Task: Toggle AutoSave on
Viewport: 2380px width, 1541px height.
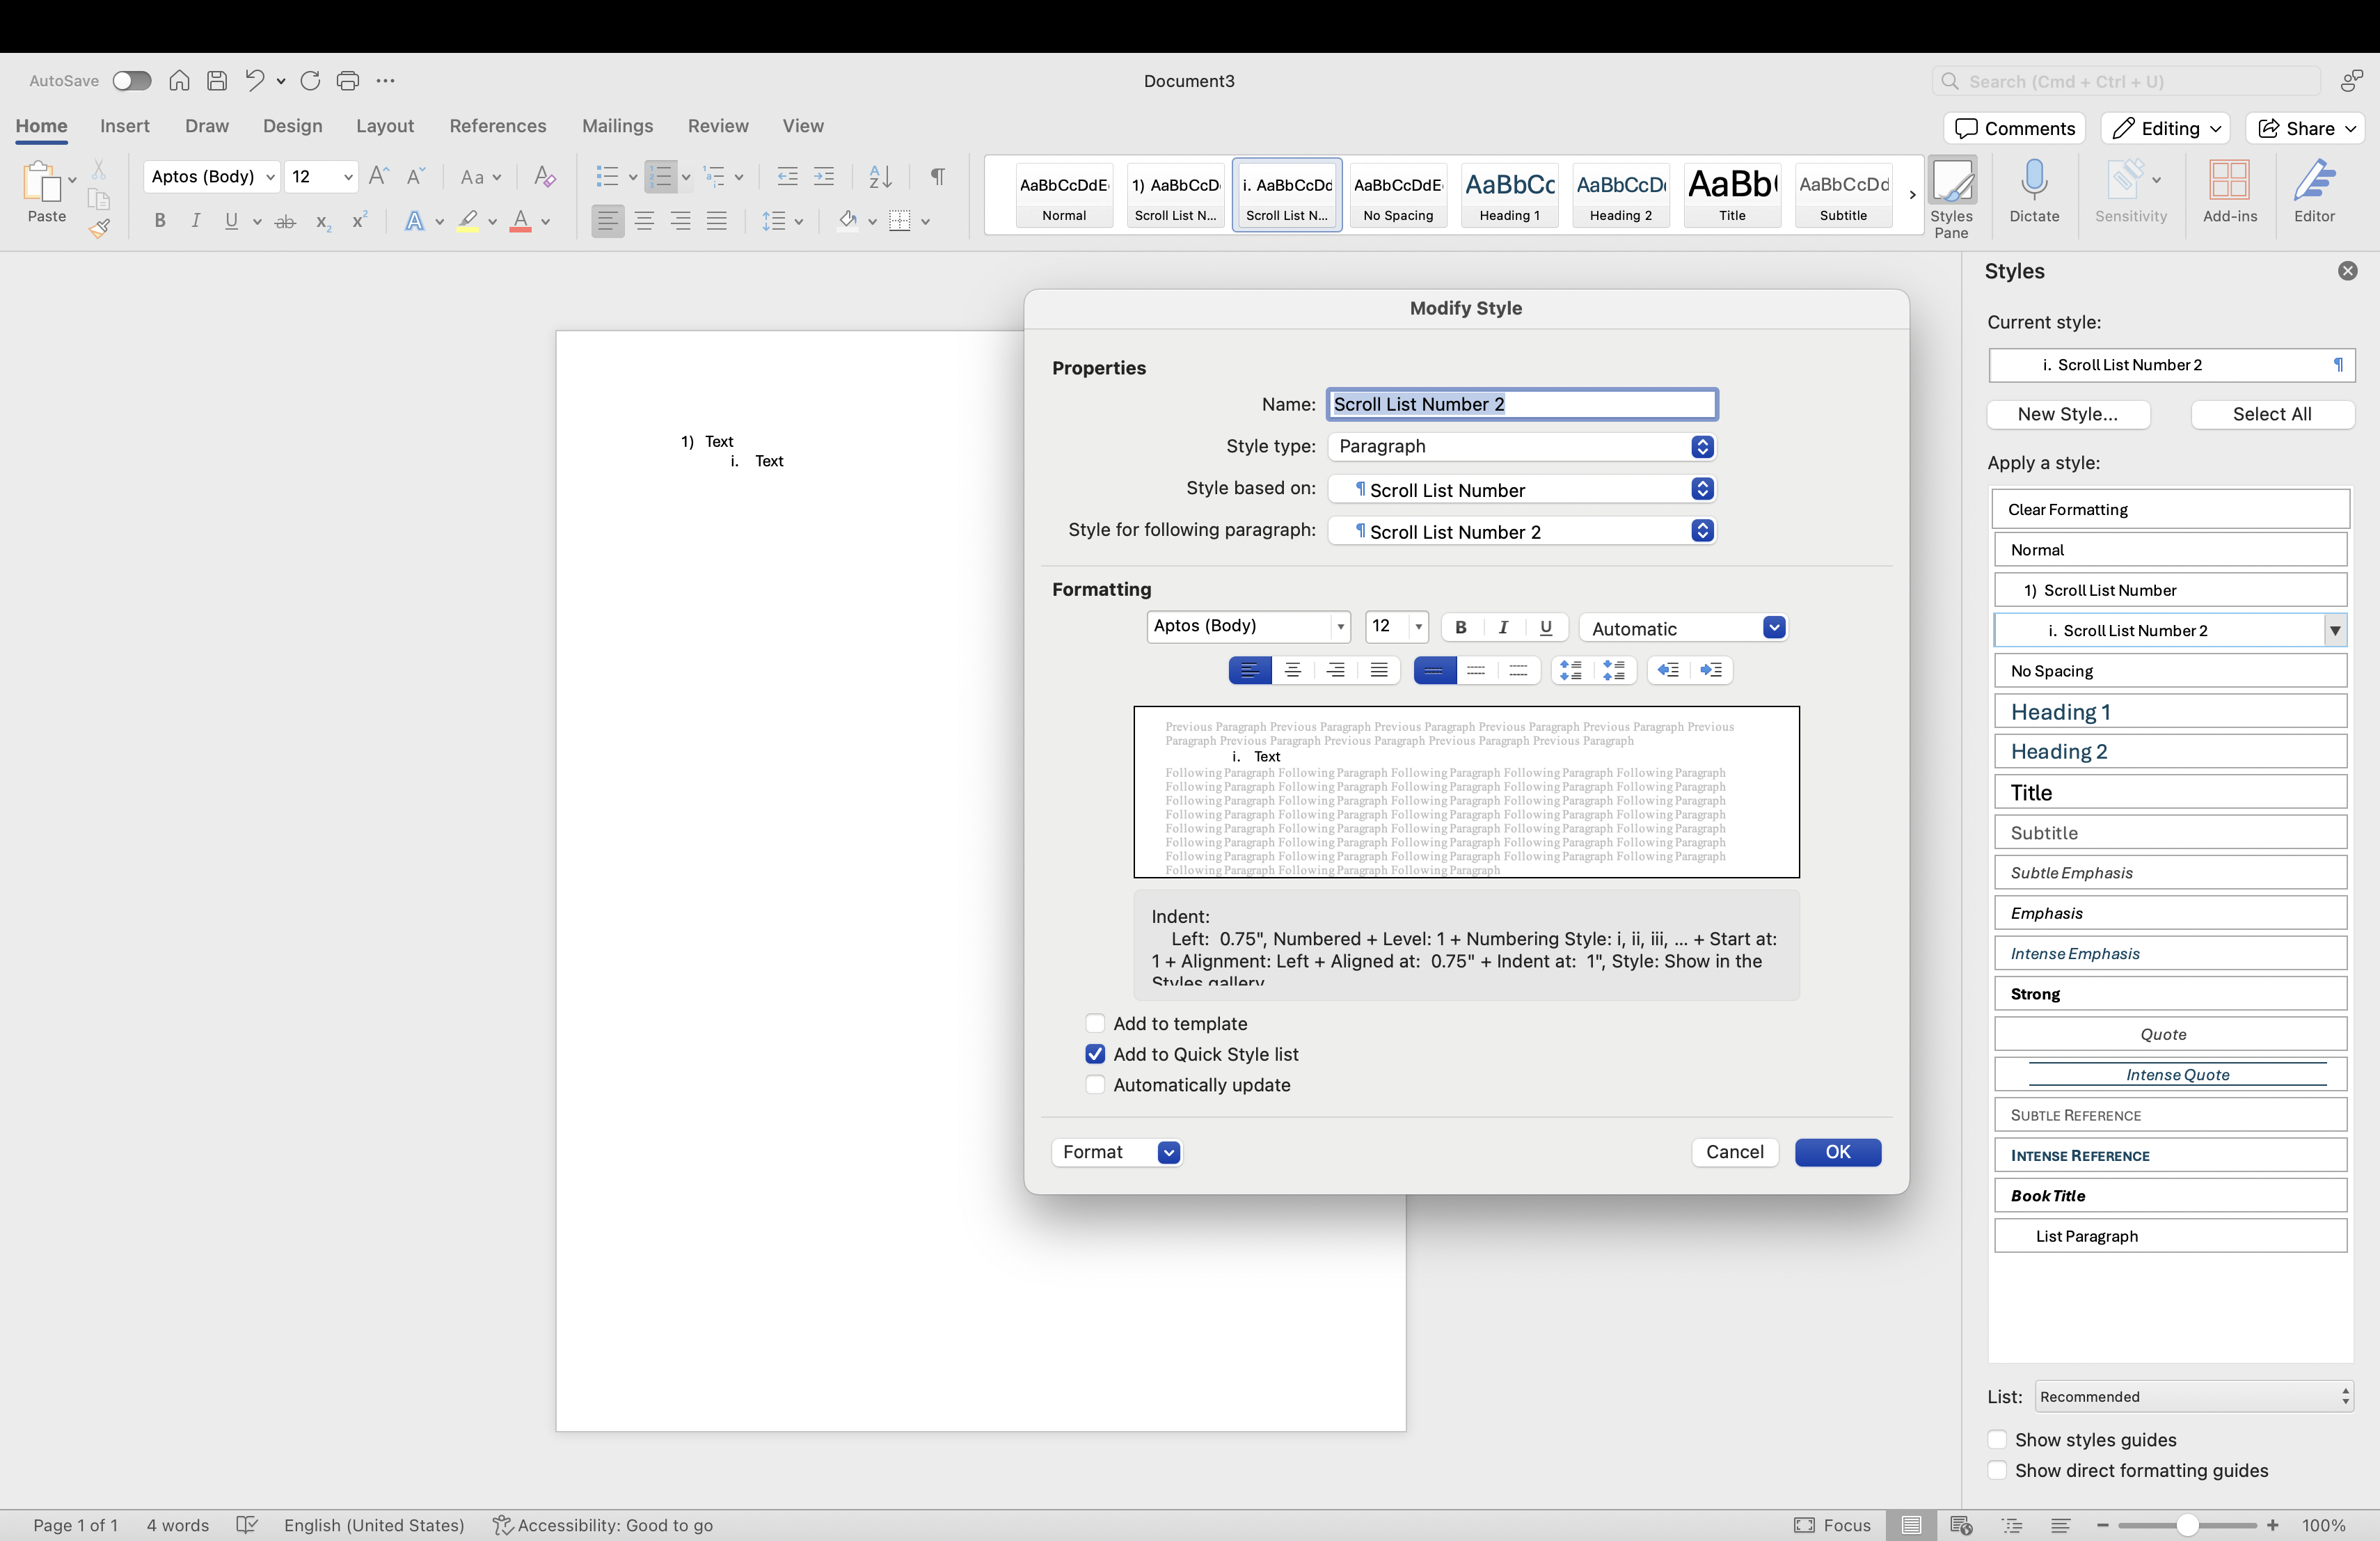Action: pyautogui.click(x=131, y=80)
